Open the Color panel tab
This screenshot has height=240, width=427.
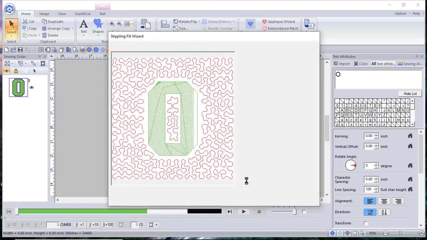(x=361, y=64)
